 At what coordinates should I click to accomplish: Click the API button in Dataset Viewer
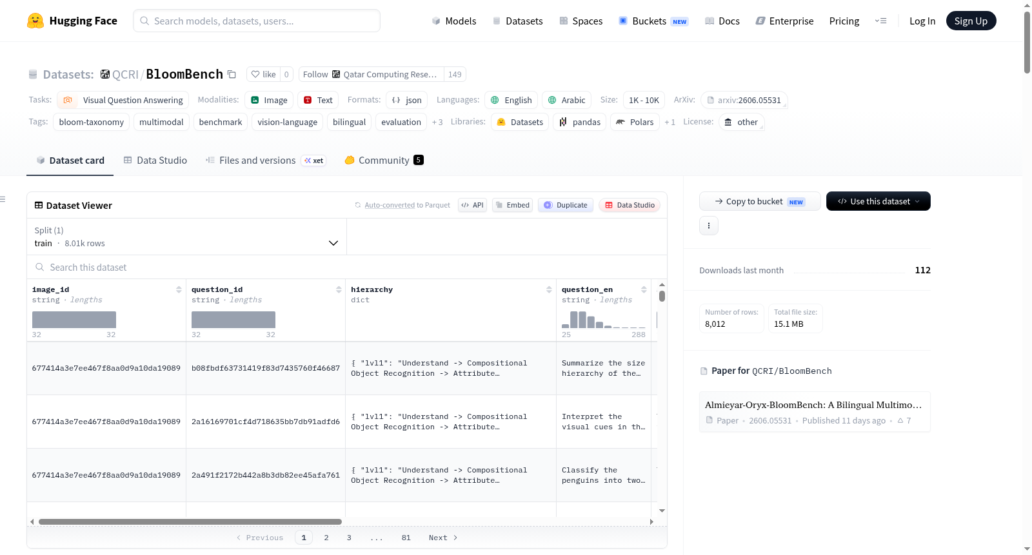click(x=472, y=205)
